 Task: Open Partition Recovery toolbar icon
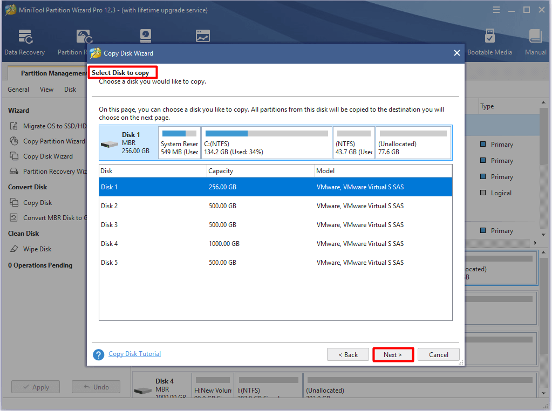[85, 37]
